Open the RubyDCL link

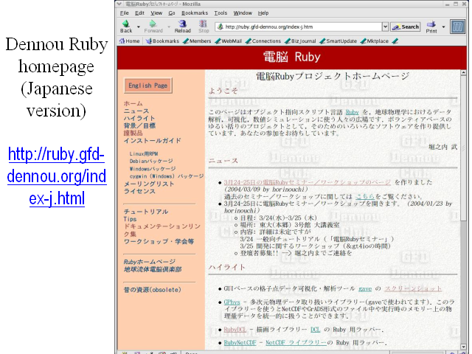(x=235, y=330)
